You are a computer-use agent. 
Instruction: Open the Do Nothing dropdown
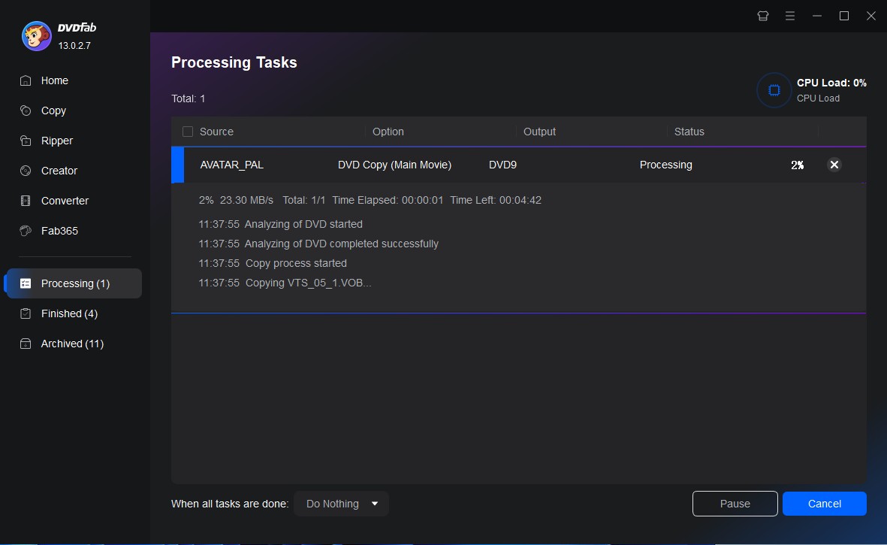[x=341, y=504]
